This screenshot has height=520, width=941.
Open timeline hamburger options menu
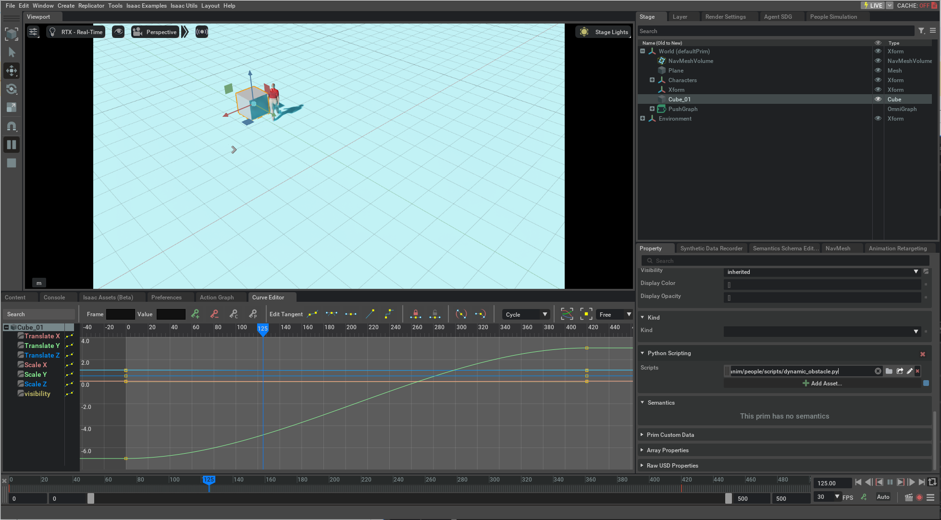(930, 497)
